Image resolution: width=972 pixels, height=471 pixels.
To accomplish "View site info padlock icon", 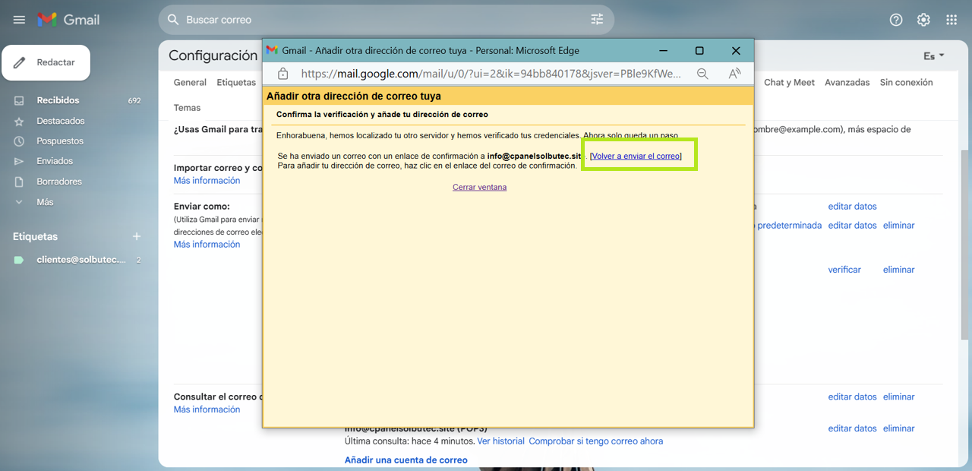I will 282,74.
